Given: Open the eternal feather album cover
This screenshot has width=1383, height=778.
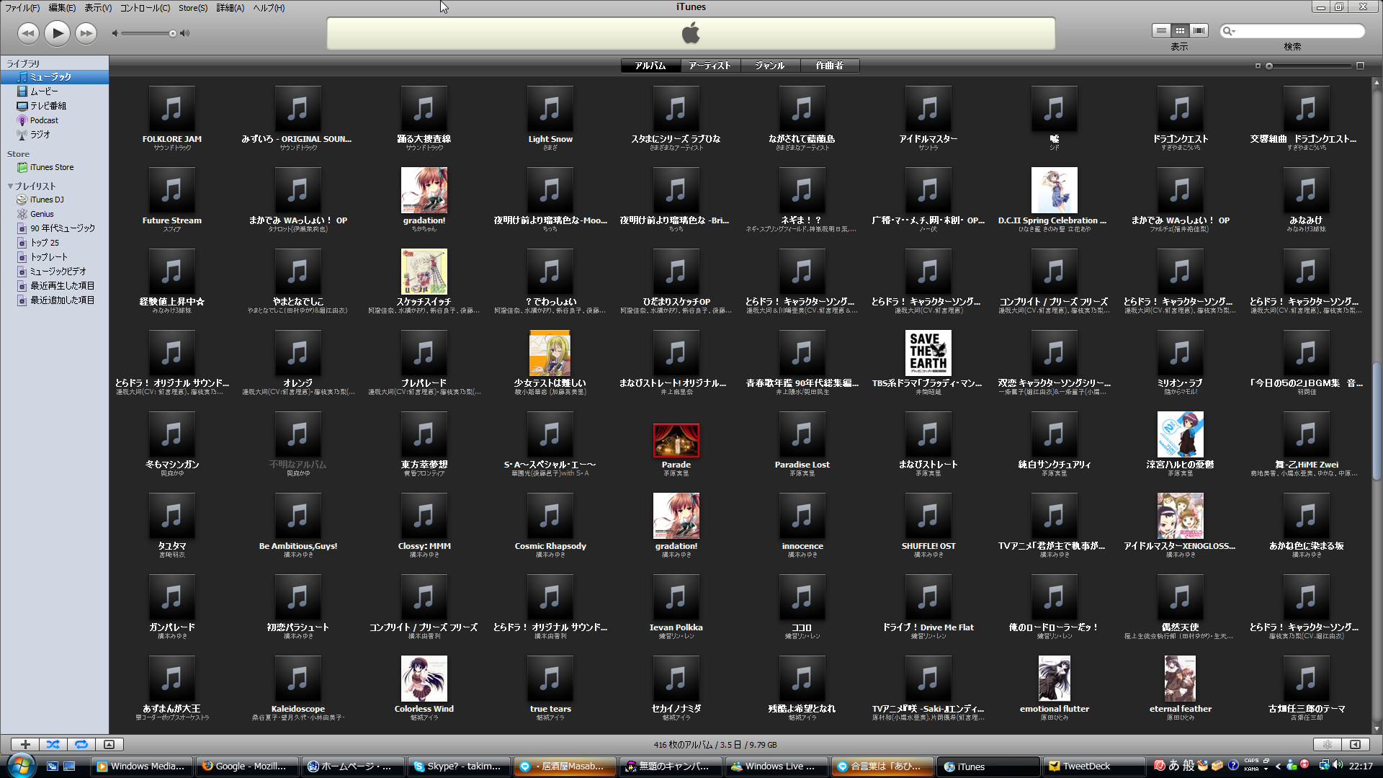Looking at the screenshot, I should tap(1180, 679).
